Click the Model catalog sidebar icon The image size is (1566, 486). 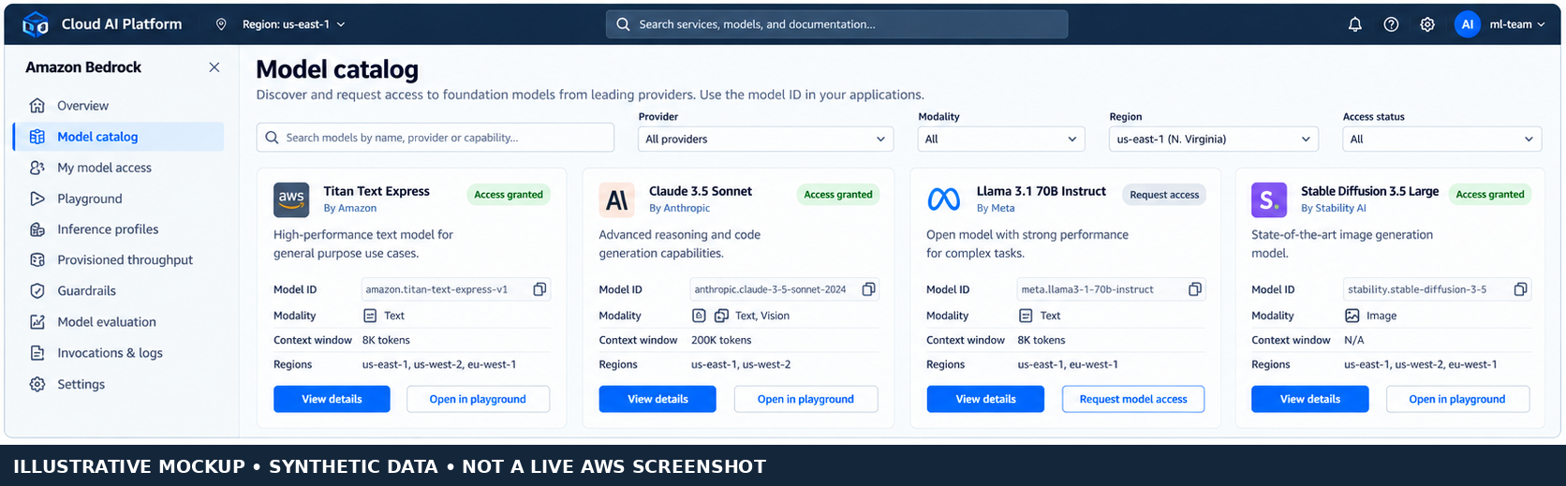[37, 137]
